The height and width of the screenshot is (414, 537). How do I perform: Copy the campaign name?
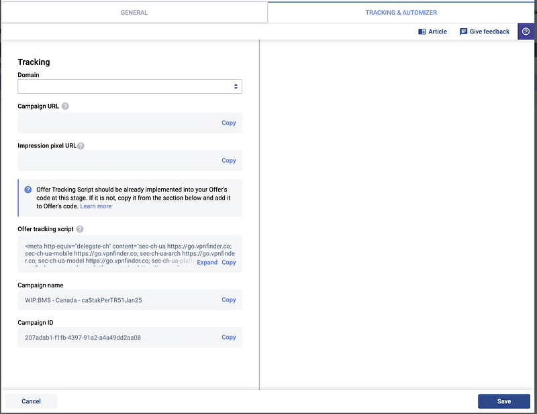[229, 300]
